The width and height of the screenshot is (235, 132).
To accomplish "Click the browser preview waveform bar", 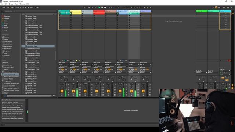I will [x=29, y=96].
